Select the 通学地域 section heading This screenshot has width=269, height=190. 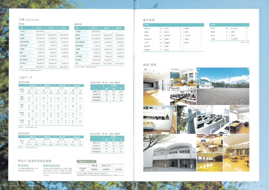click(150, 20)
